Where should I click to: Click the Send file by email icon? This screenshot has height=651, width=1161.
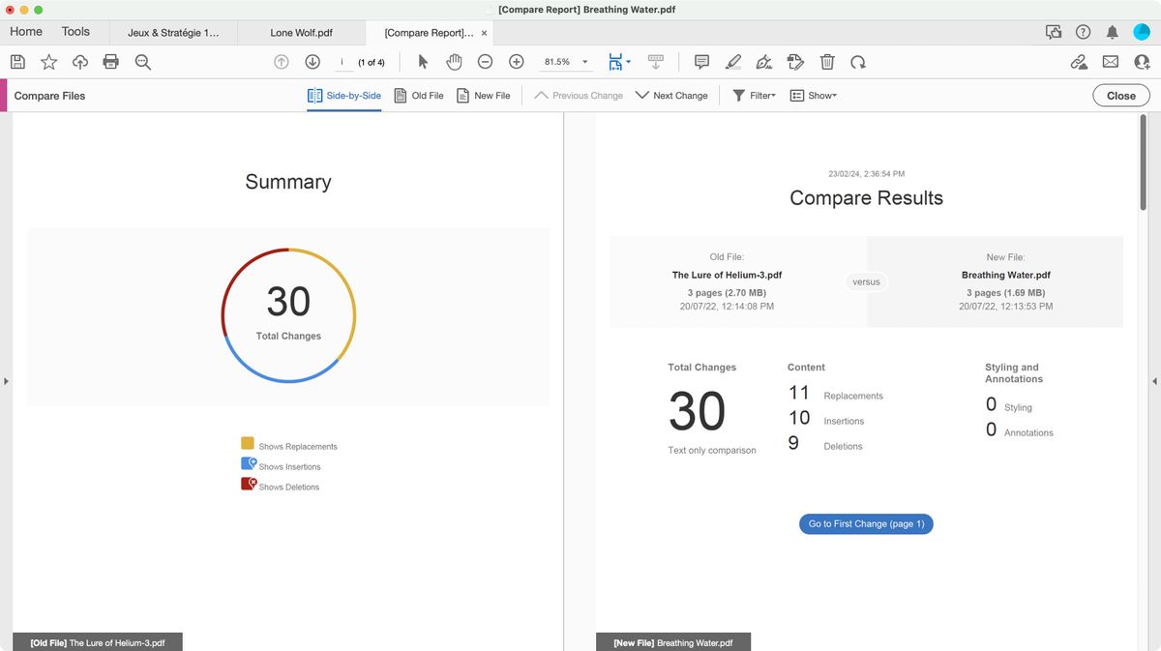click(x=1110, y=61)
